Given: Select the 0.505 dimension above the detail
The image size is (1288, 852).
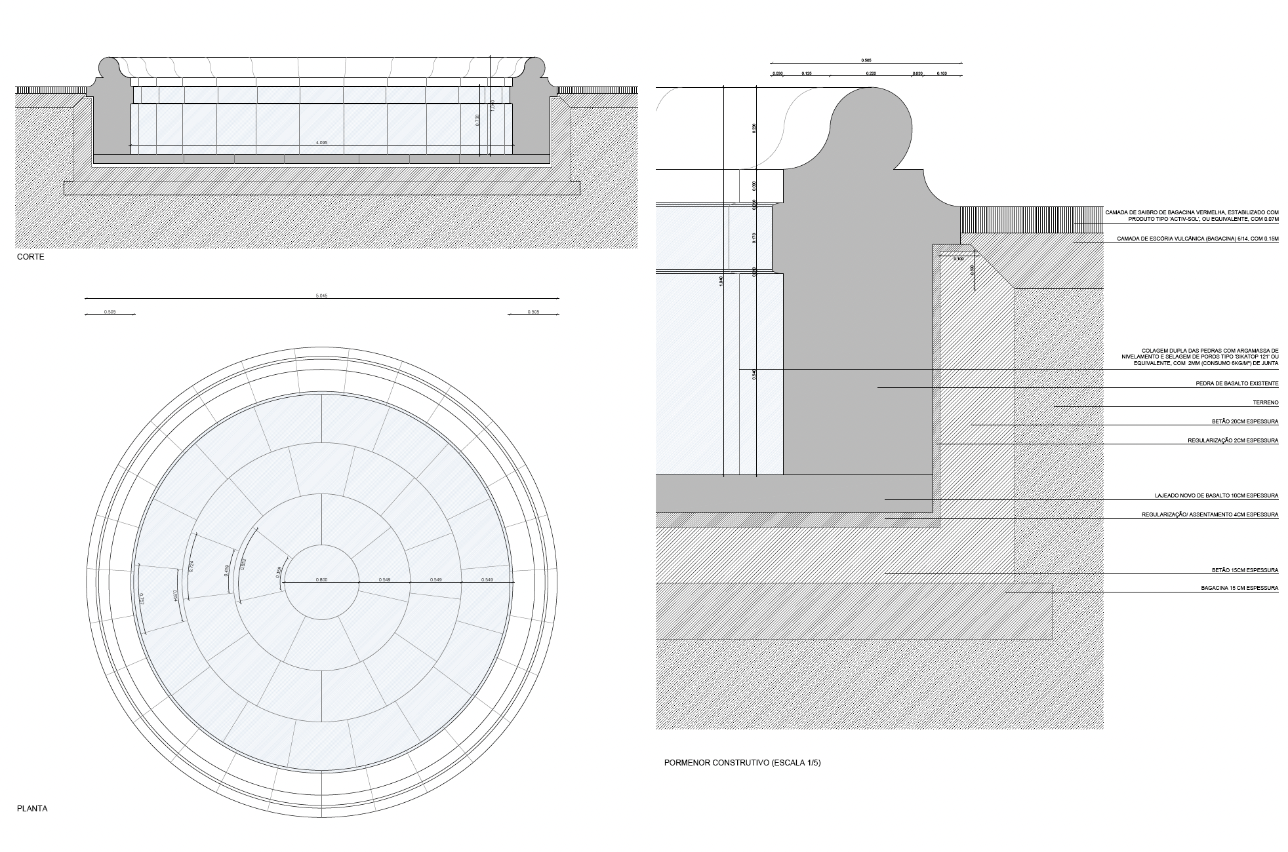Looking at the screenshot, I should coord(866,60).
